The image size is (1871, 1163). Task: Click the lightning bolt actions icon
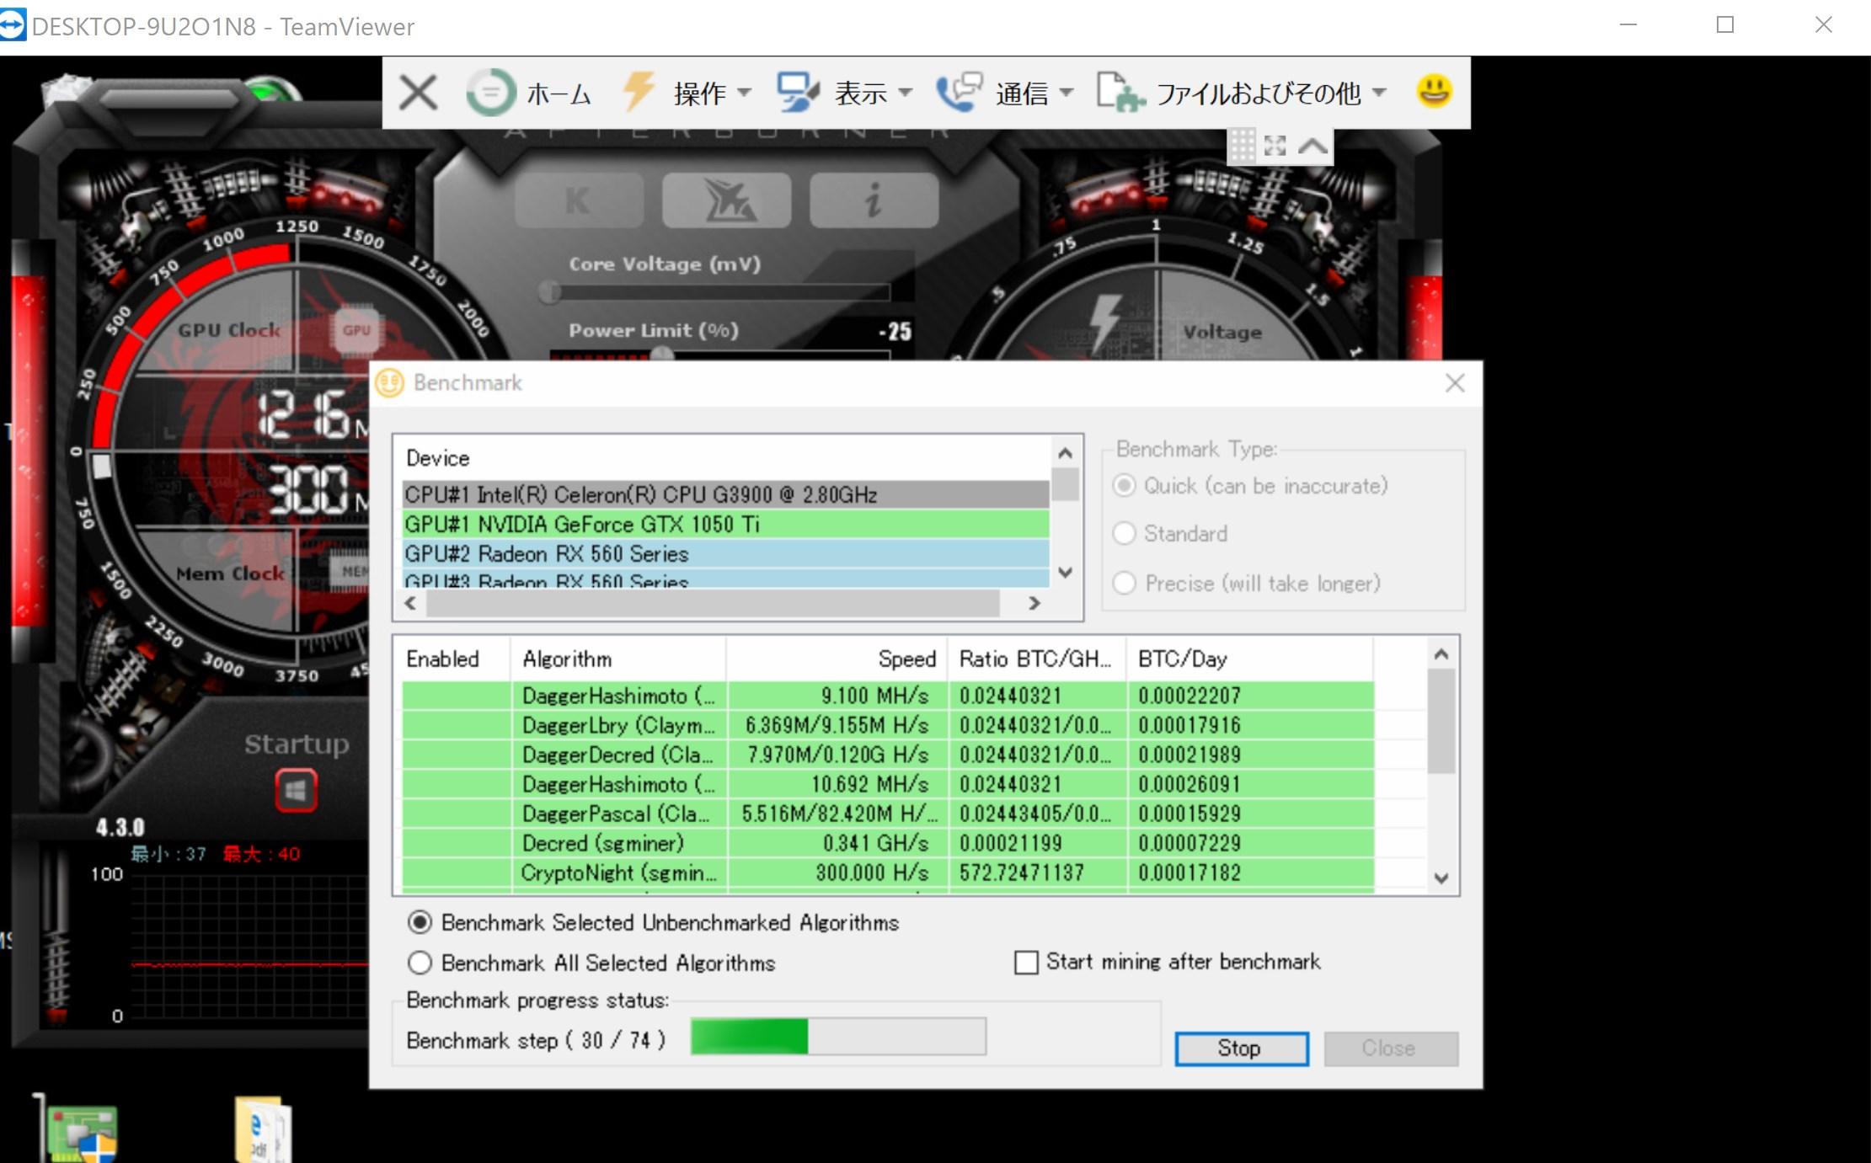[x=639, y=91]
